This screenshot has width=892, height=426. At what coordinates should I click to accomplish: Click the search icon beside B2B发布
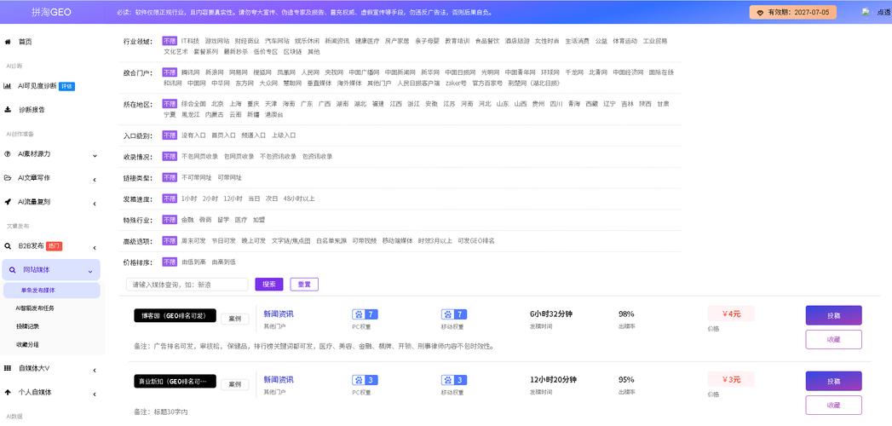point(8,247)
